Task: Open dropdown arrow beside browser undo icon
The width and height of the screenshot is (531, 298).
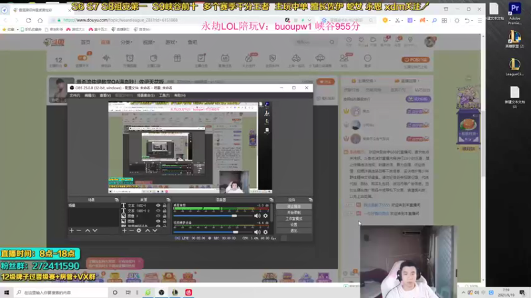Action: pos(472,21)
